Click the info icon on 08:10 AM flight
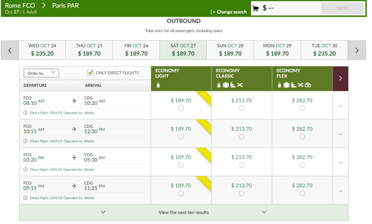 pyautogui.click(x=25, y=113)
